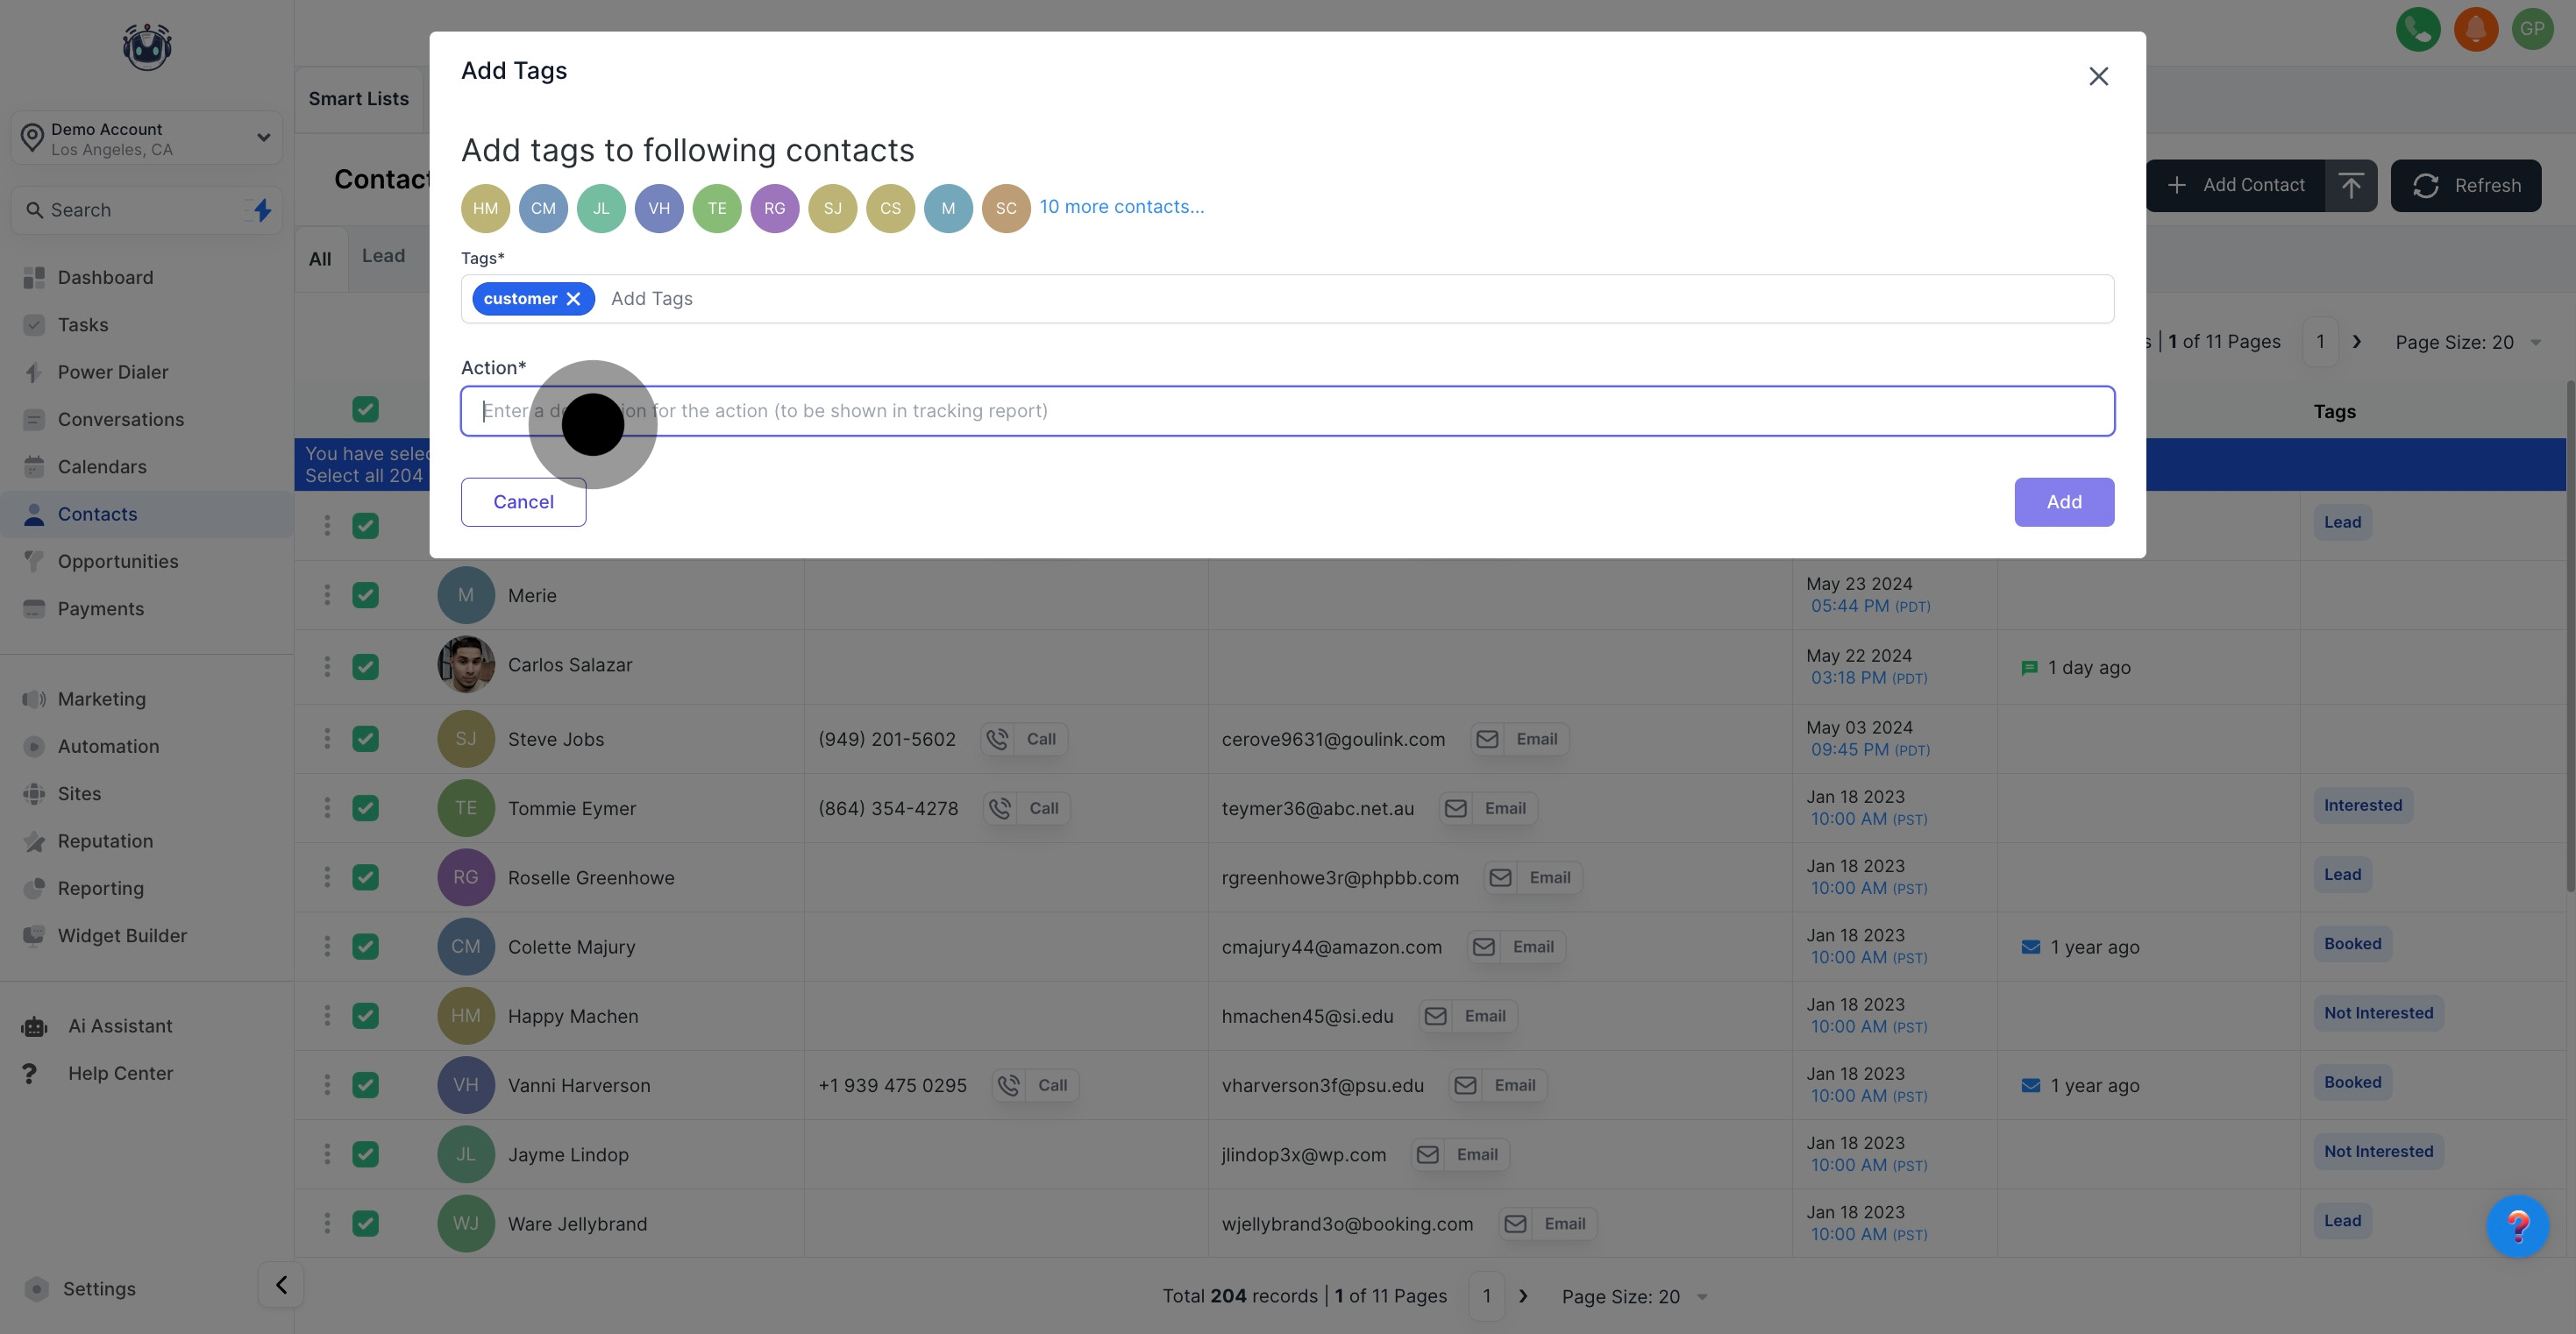Deselect the Tommie Eymer checkbox

point(366,808)
